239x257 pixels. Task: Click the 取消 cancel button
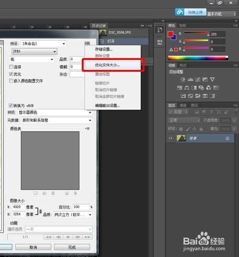point(33,247)
